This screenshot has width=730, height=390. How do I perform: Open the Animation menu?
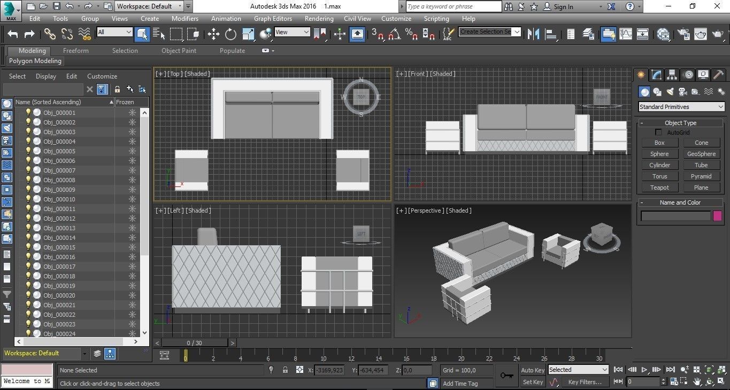[x=226, y=18]
